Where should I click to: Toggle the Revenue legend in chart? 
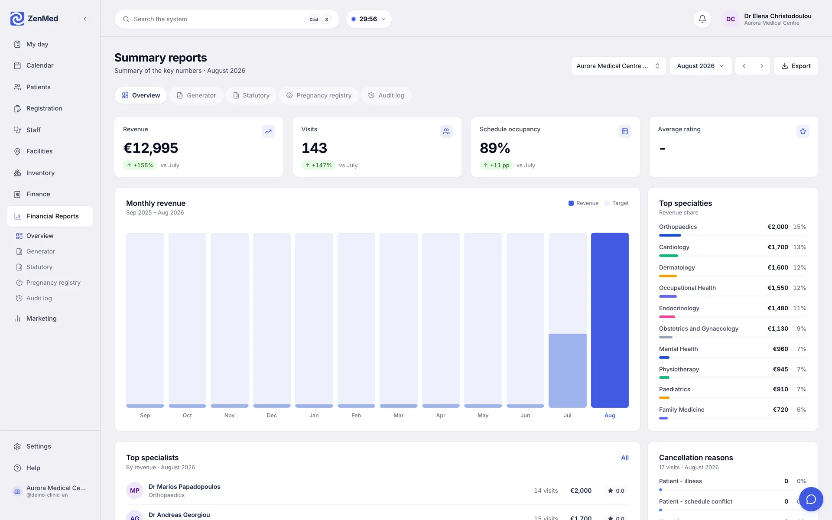(x=583, y=203)
